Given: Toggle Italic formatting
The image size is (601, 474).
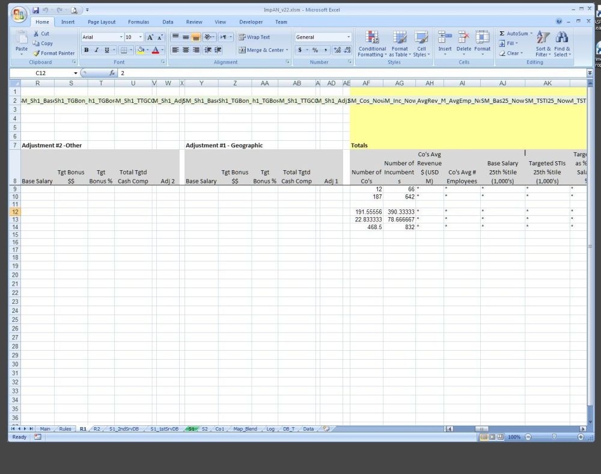Looking at the screenshot, I should (96, 50).
